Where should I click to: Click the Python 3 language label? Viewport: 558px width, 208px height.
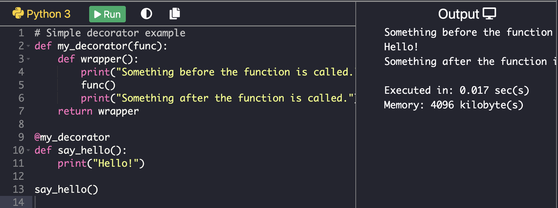[48, 14]
